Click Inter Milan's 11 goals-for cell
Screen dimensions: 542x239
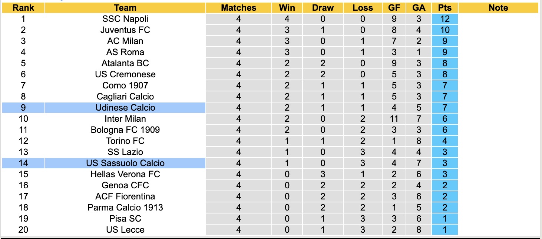(394, 119)
